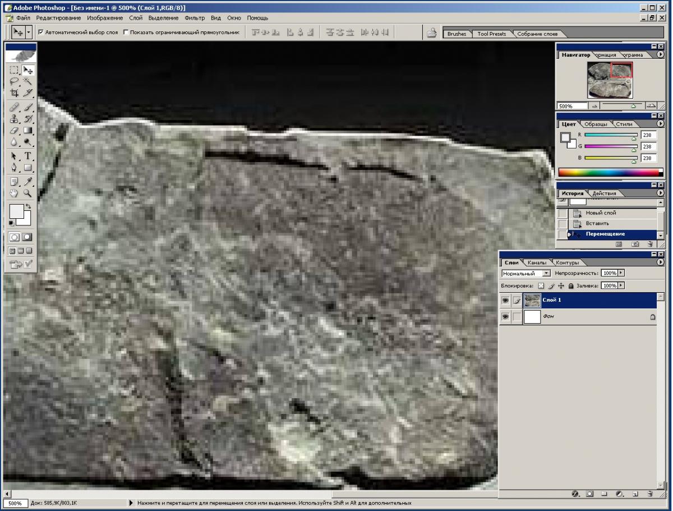
Task: Select the Crop tool
Action: [15, 93]
